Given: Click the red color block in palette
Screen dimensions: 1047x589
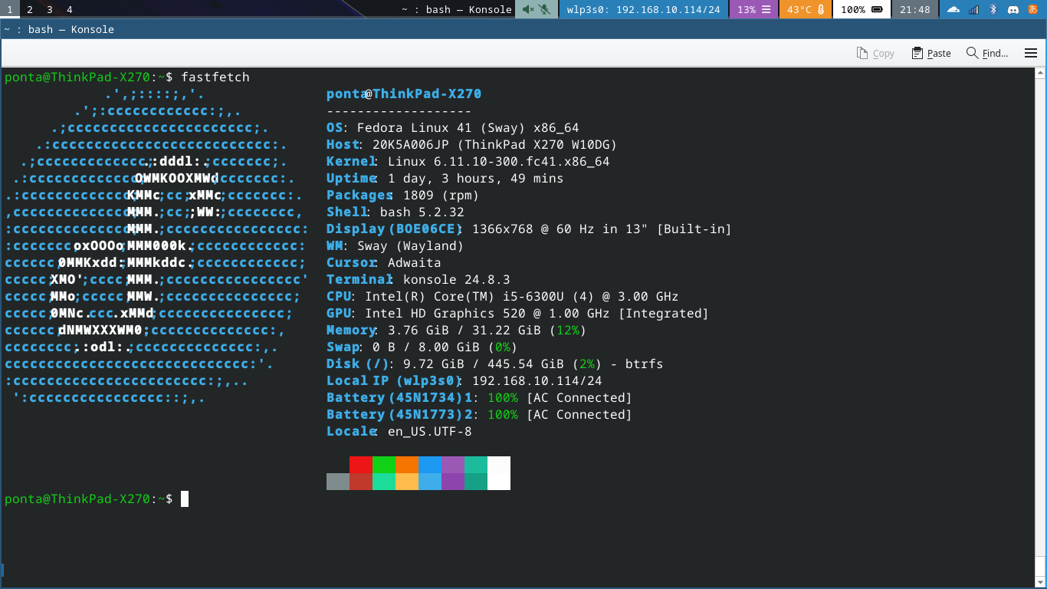Looking at the screenshot, I should pyautogui.click(x=360, y=464).
